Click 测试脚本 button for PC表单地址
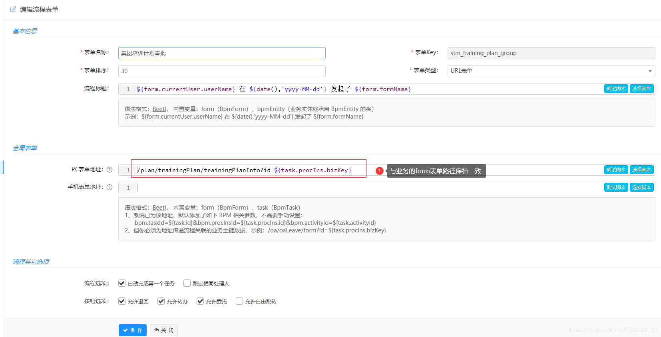The width and height of the screenshot is (661, 337). pos(616,170)
